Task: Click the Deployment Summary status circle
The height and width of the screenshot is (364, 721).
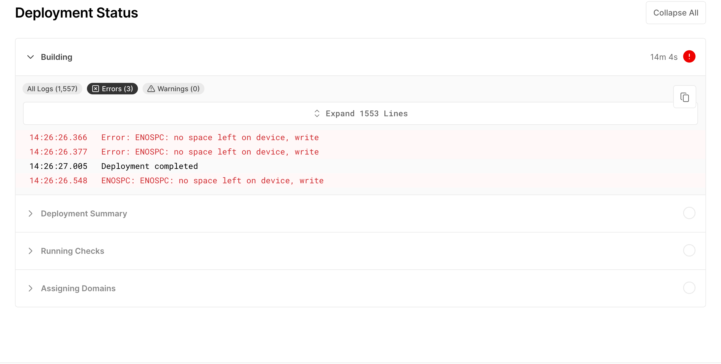Action: pos(689,213)
